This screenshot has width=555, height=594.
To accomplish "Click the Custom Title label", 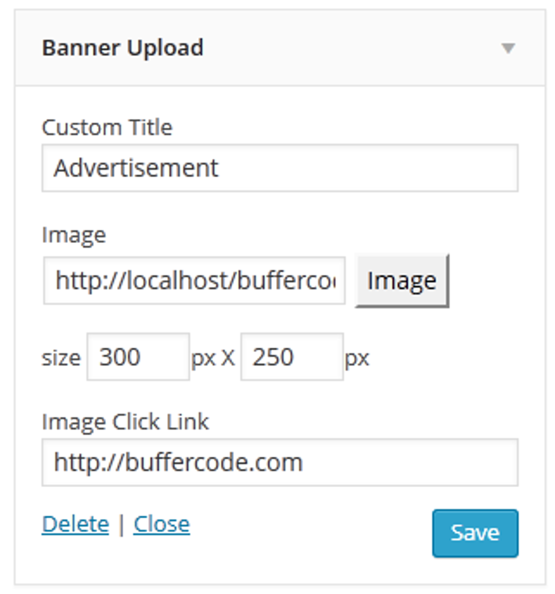I will click(x=107, y=128).
